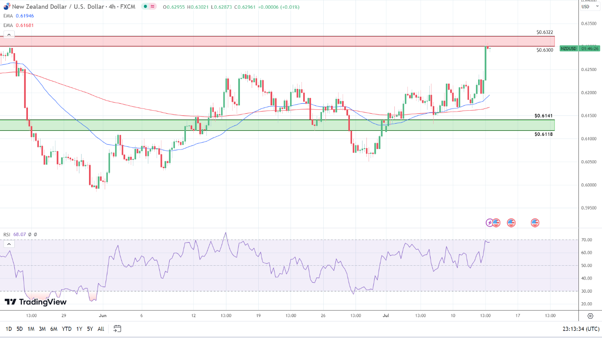Click the Jun date label on time axis
602x338 pixels.
103,315
